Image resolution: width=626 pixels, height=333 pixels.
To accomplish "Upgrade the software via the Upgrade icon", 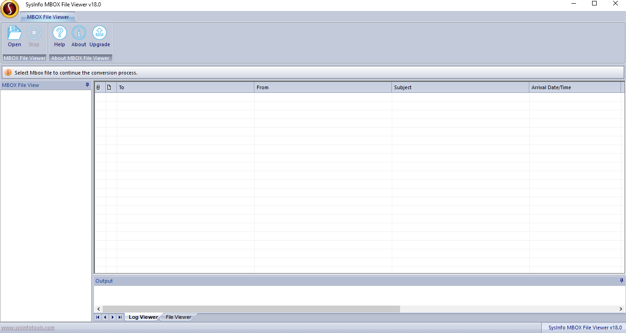I will tap(99, 36).
